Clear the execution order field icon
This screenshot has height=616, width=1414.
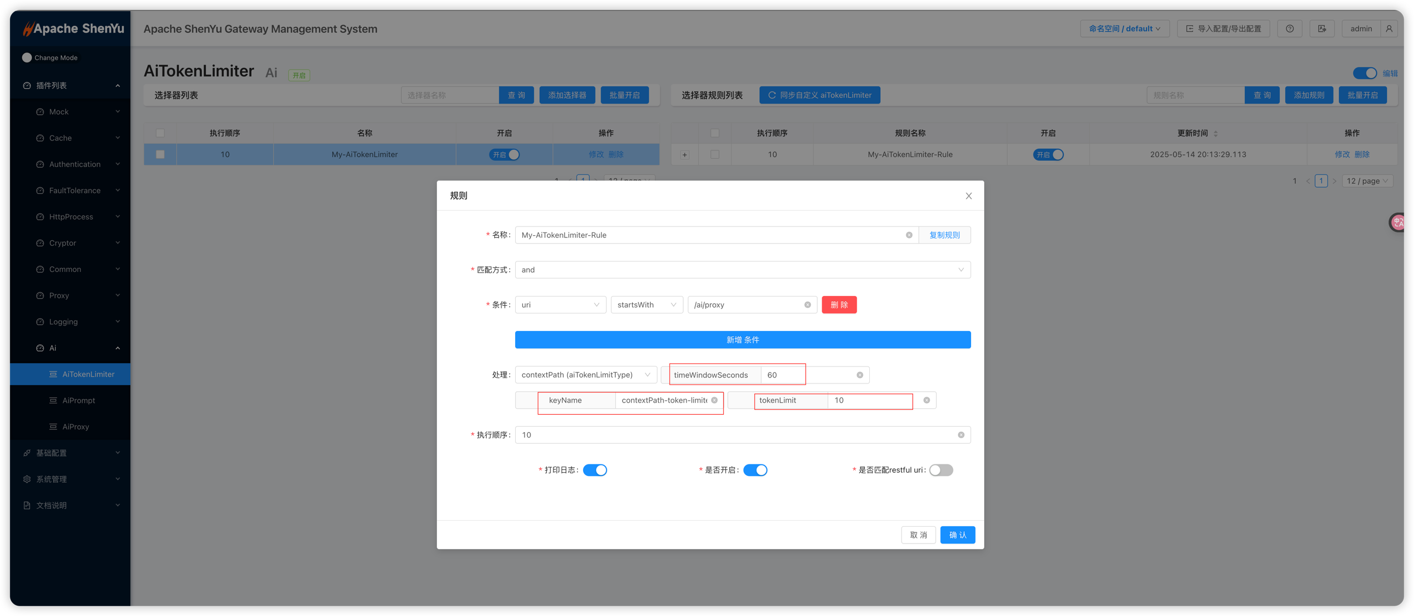pos(961,435)
